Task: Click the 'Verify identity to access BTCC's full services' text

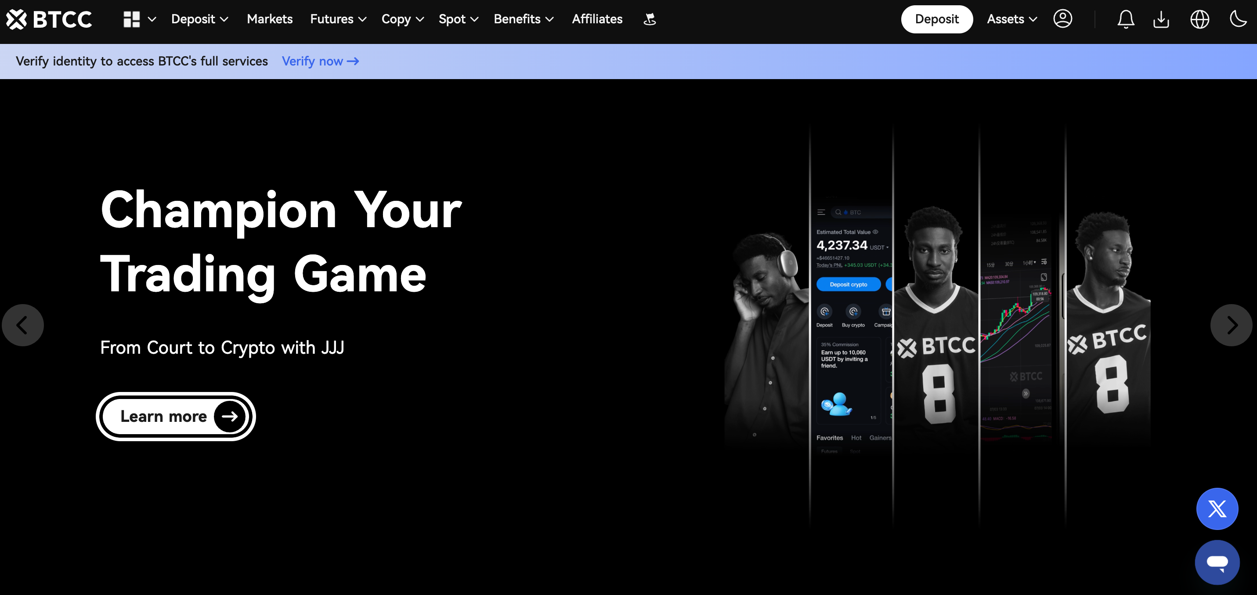Action: click(141, 61)
